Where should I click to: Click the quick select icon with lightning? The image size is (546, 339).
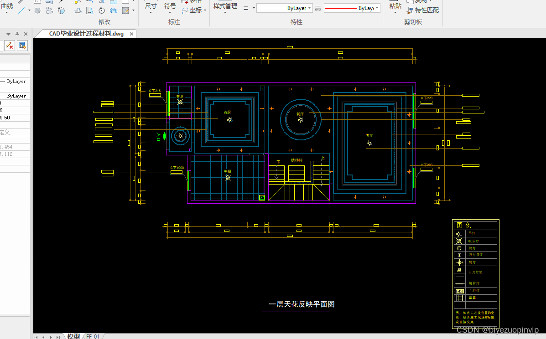point(22,46)
